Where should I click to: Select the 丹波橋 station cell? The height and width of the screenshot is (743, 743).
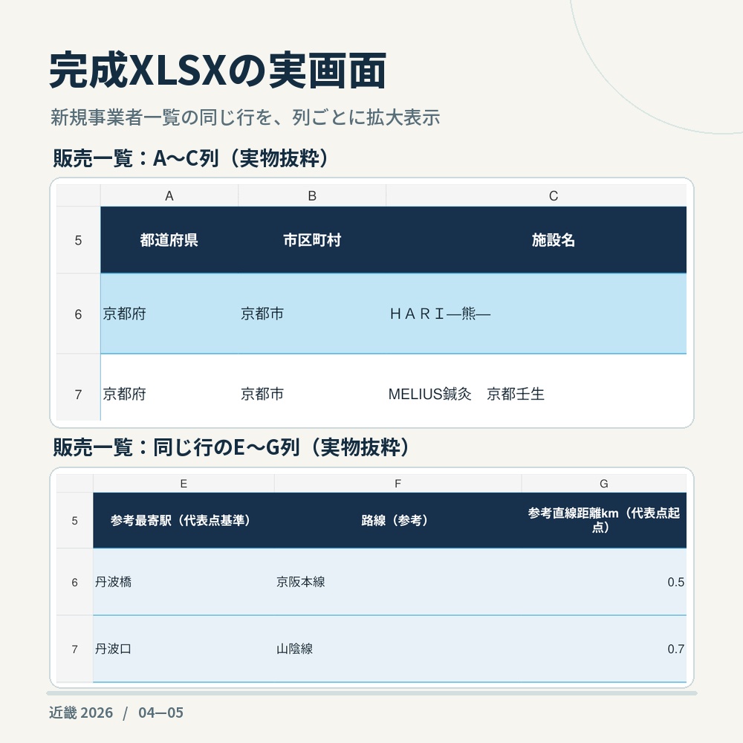(184, 582)
